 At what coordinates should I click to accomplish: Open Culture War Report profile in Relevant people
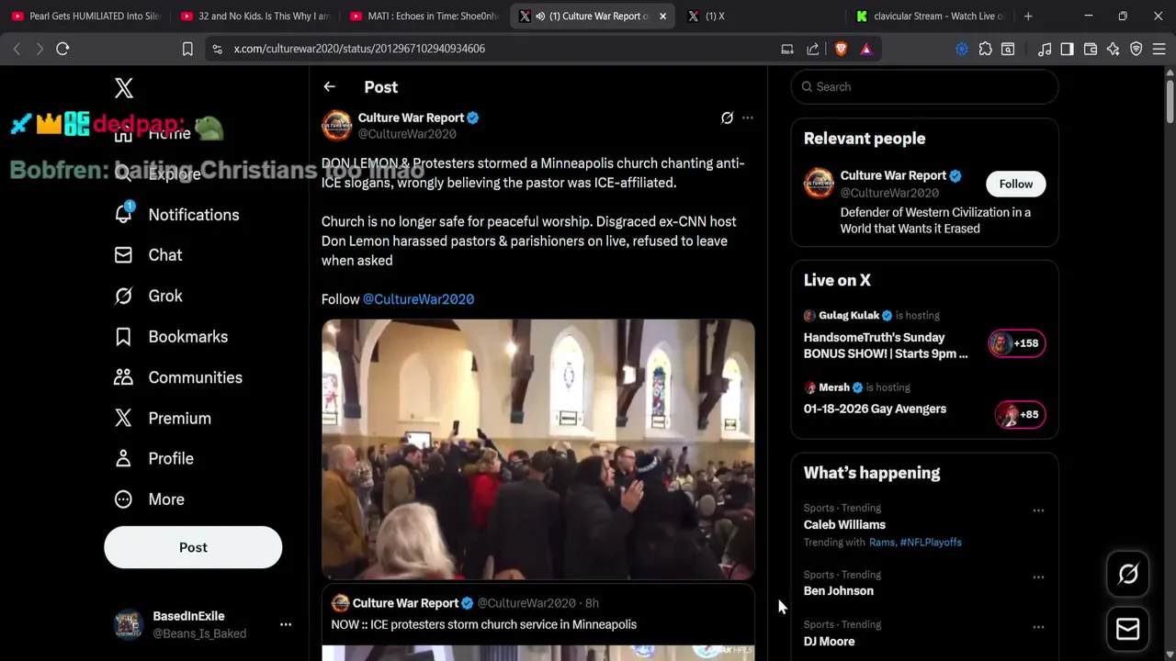point(893,175)
